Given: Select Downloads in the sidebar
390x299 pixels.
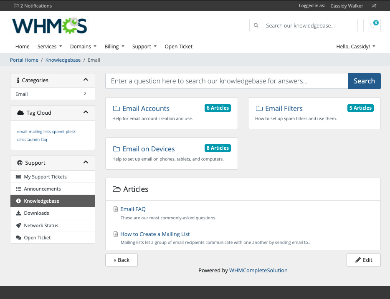Looking at the screenshot, I should click(53, 213).
